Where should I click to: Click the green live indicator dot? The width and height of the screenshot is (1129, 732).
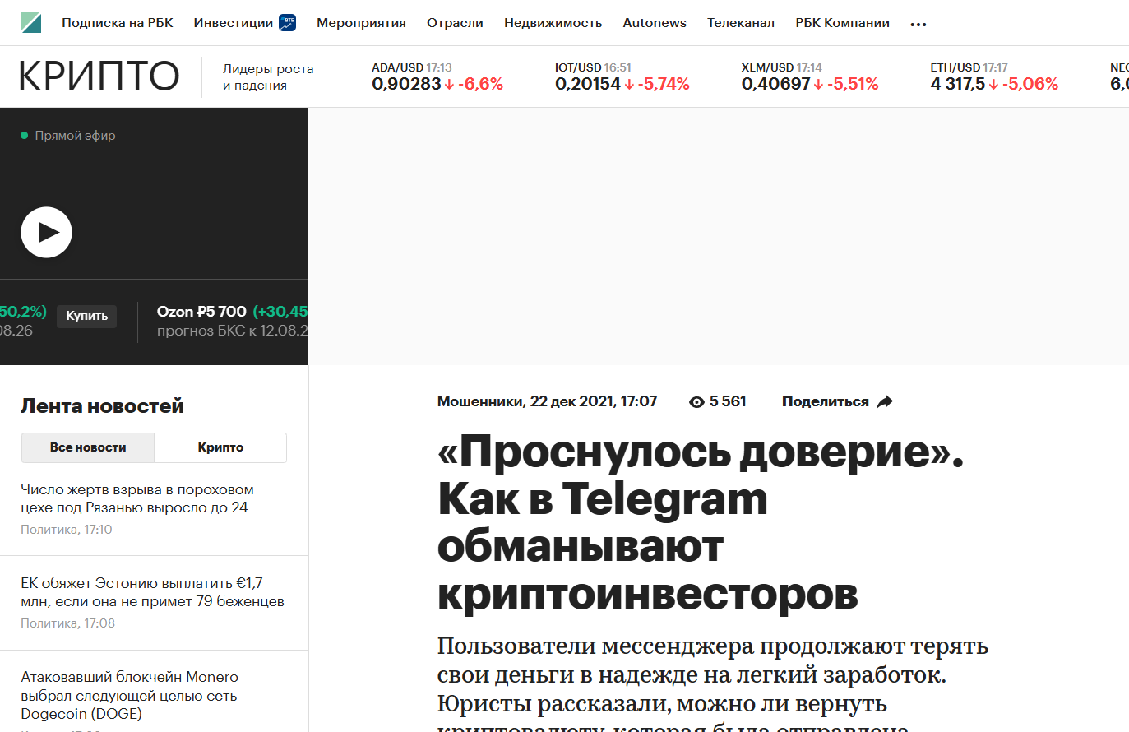[x=25, y=134]
